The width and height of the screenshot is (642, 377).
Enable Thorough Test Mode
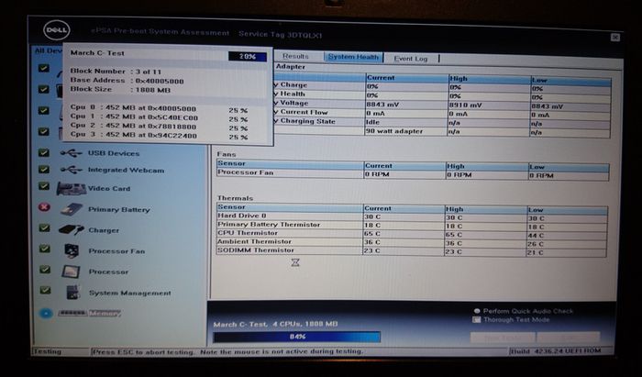[476, 320]
